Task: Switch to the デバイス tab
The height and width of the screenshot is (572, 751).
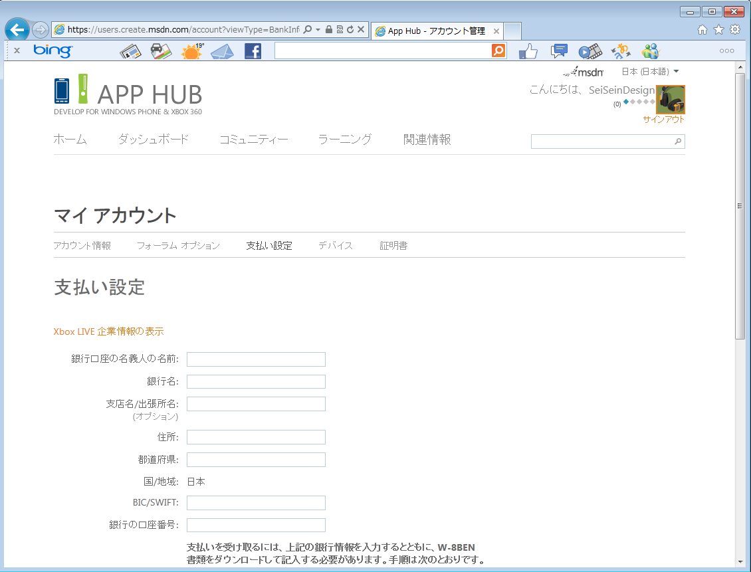Action: 336,246
